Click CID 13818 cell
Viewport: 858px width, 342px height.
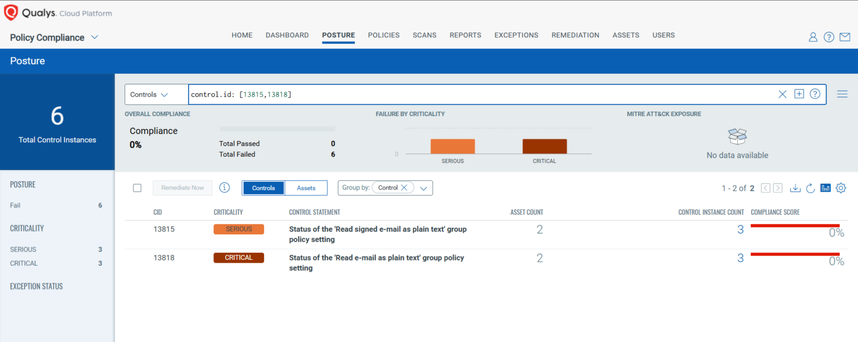164,258
